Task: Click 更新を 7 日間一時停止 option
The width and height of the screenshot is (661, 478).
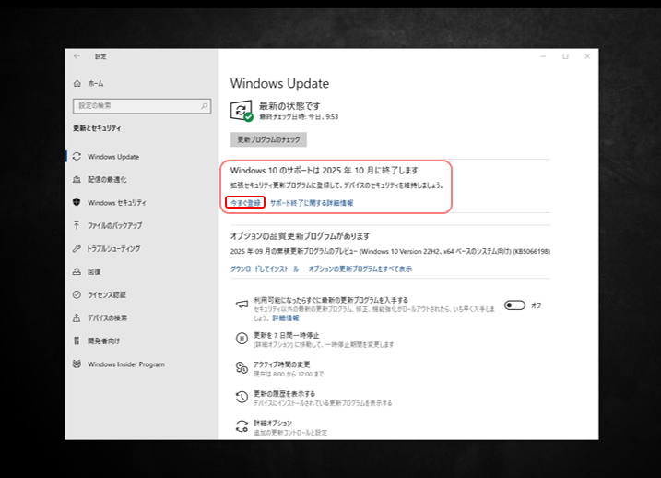Action: 286,335
